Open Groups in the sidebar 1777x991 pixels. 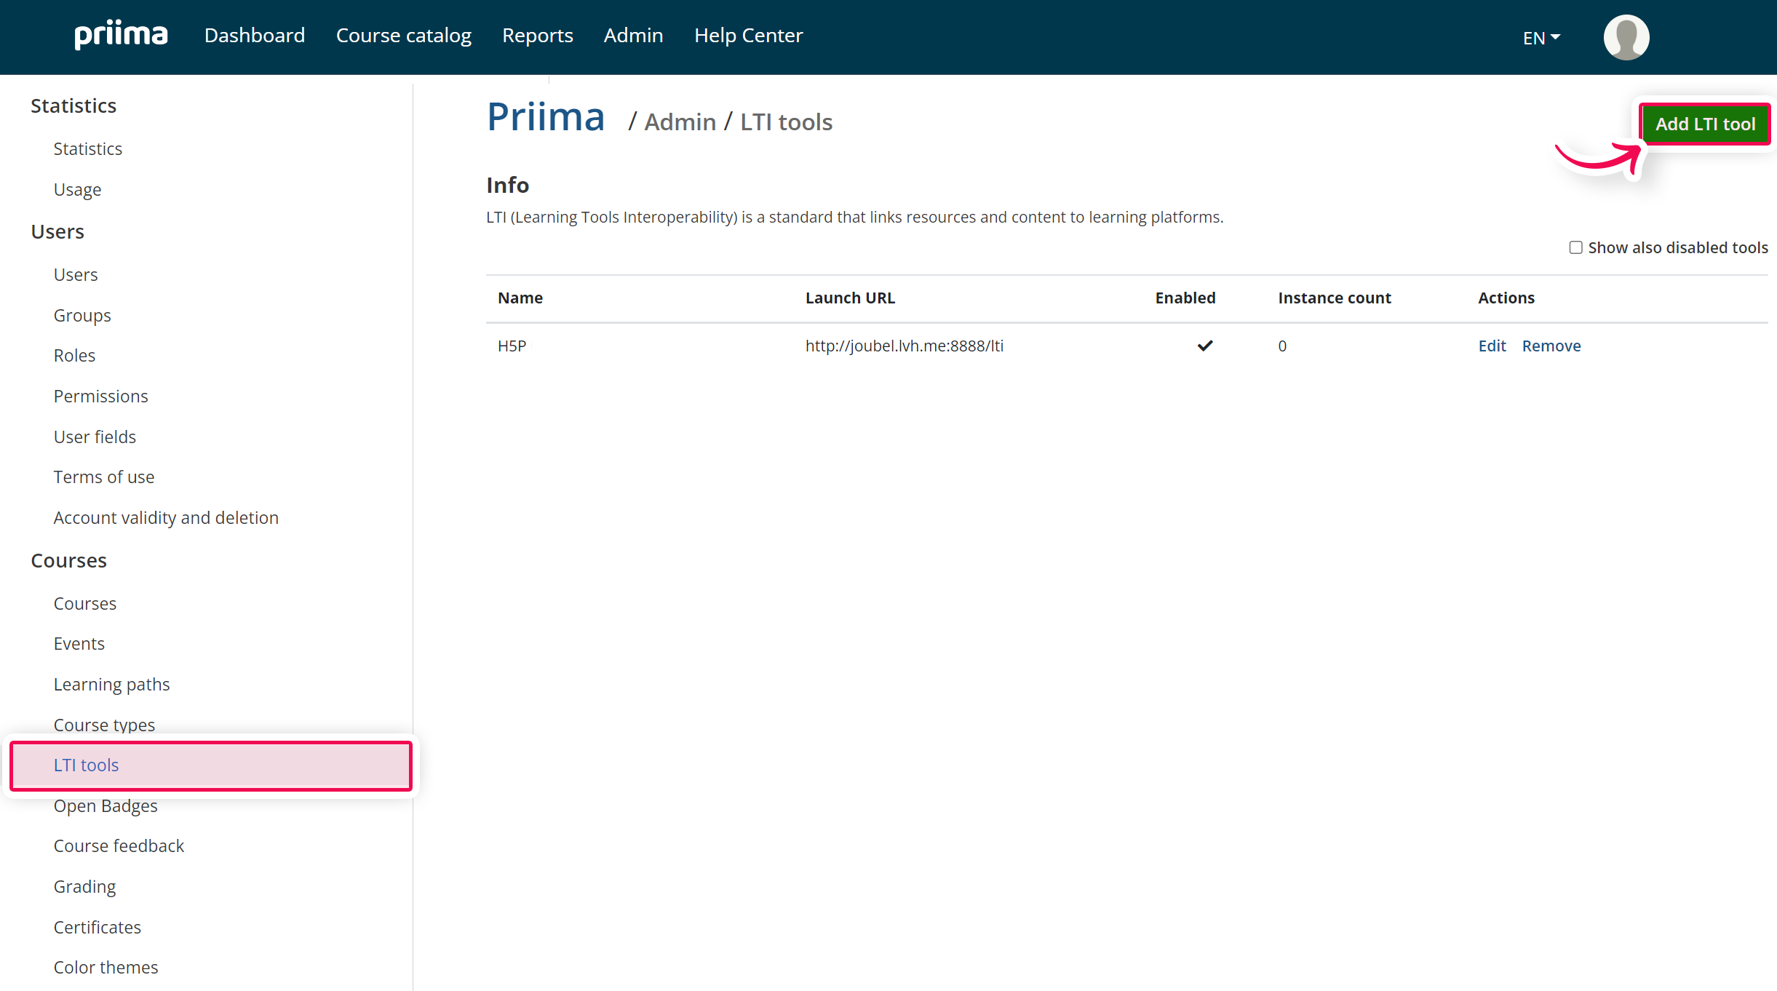pos(82,315)
